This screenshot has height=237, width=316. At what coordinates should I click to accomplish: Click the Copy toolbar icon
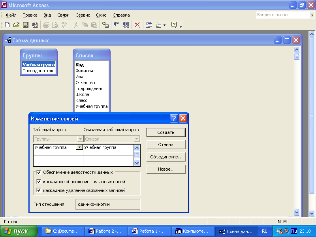(85, 25)
